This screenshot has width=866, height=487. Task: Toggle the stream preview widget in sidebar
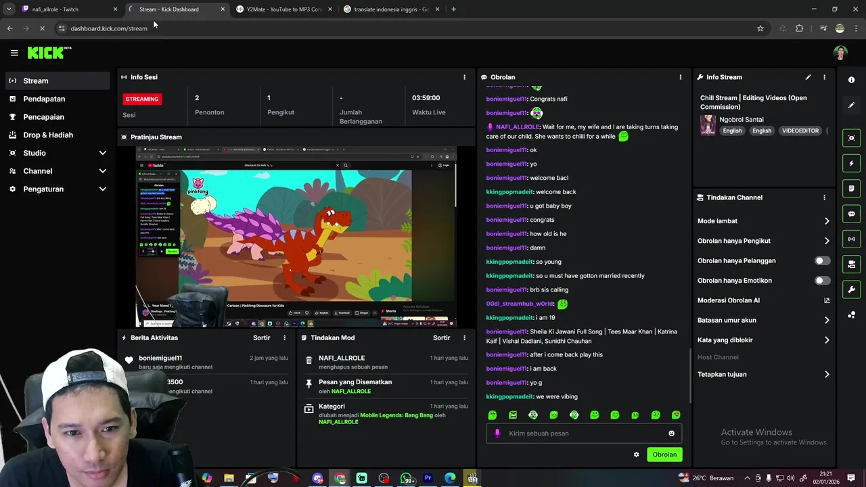pyautogui.click(x=851, y=138)
